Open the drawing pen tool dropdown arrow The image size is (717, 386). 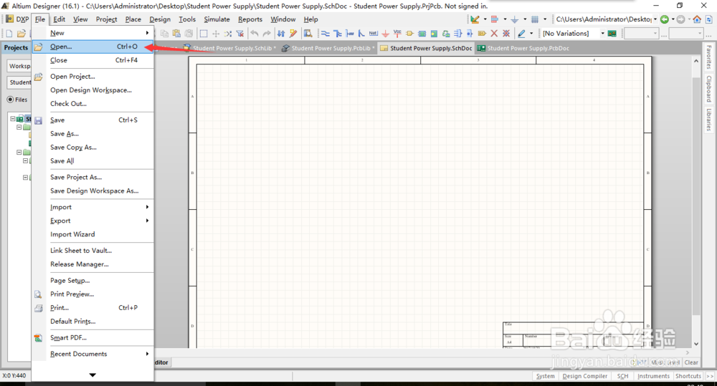click(x=531, y=34)
